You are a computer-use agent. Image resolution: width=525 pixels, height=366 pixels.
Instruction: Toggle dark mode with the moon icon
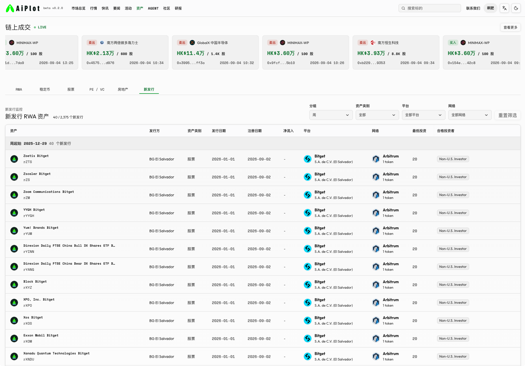516,8
